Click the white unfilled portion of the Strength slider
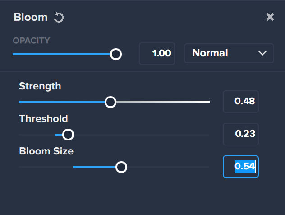The image size is (285, 215). 163,102
